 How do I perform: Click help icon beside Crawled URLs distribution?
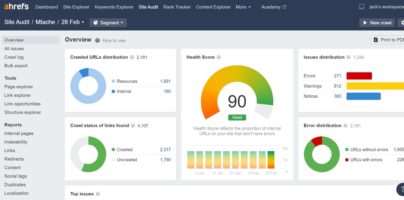132,57
